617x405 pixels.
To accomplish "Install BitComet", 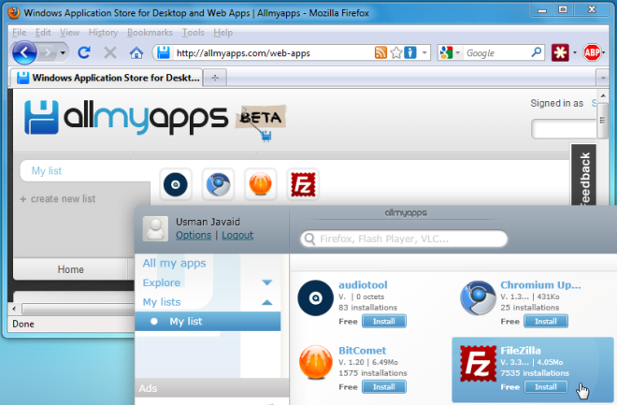I will (383, 387).
